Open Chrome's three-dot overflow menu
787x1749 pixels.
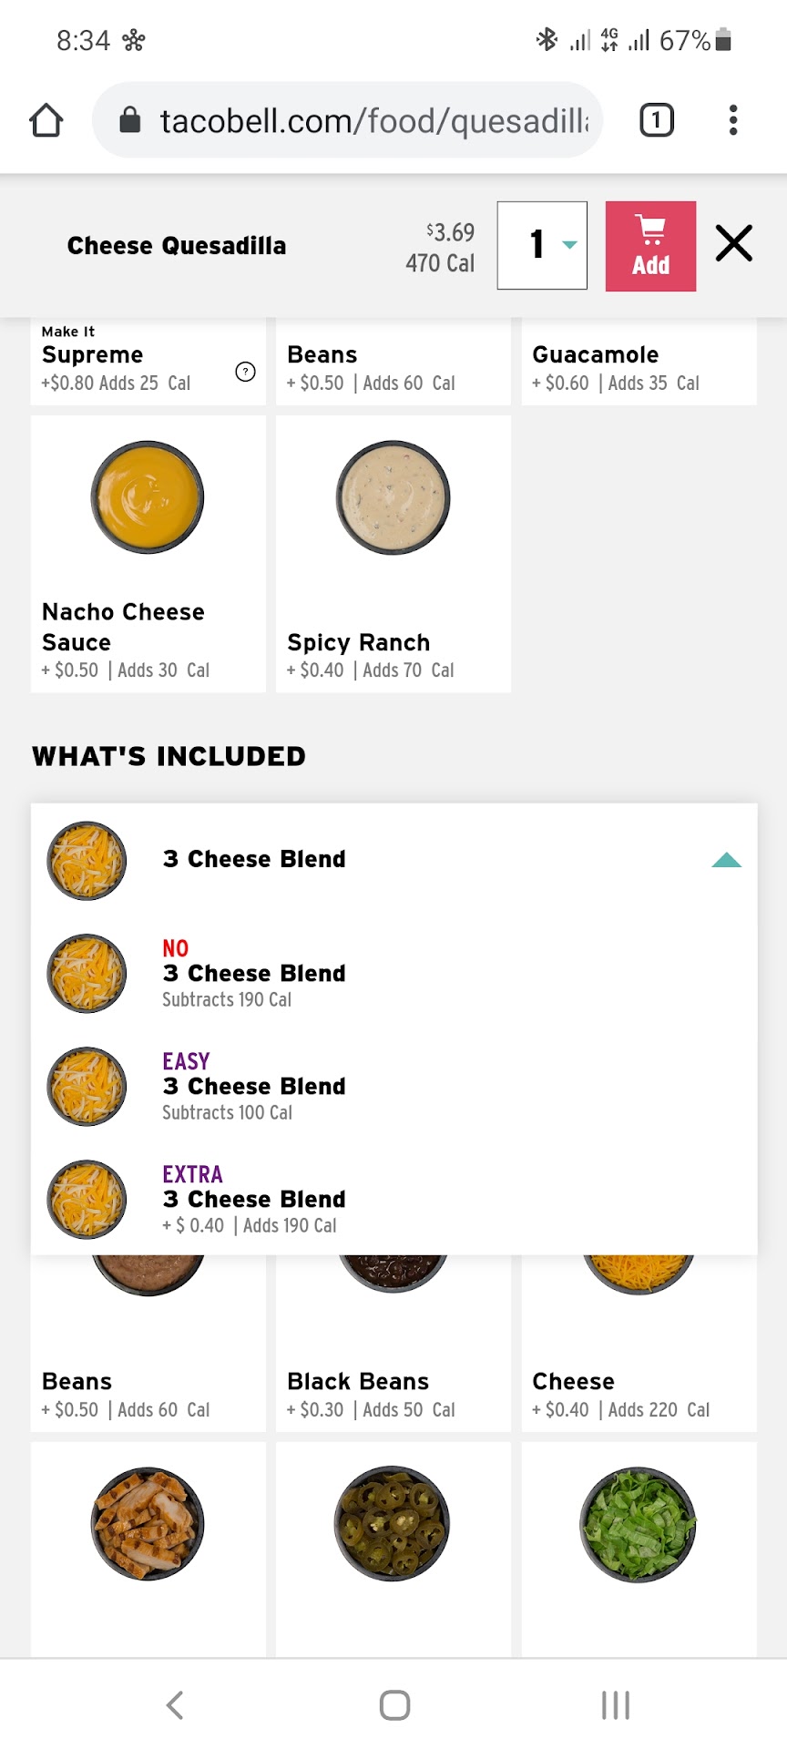[x=733, y=120]
